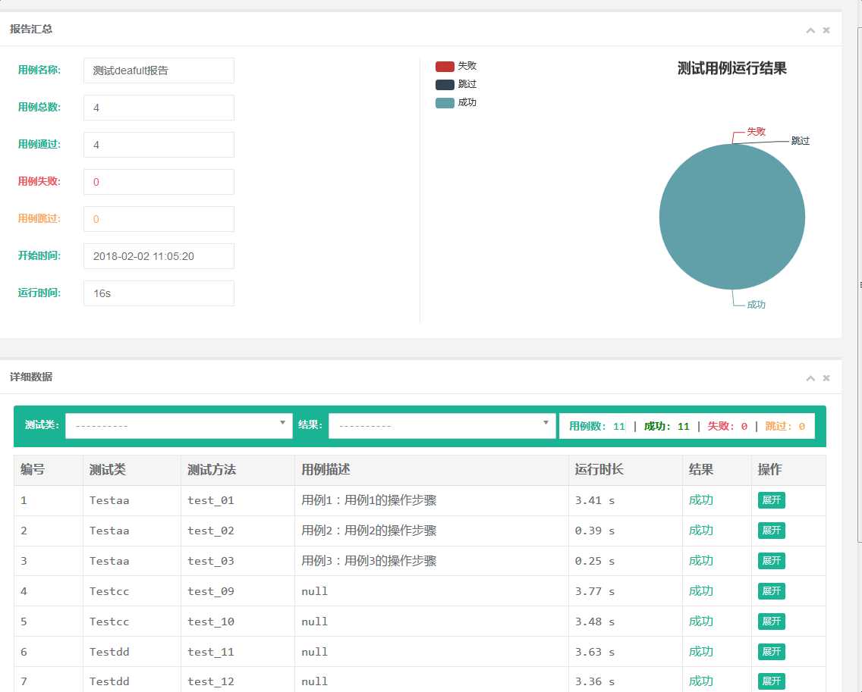The width and height of the screenshot is (862, 692).
Task: Click the 运行时间 field showing 16s
Action: click(x=159, y=293)
